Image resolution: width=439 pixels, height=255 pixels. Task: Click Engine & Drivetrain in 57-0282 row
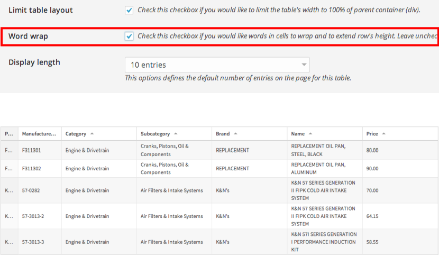(87, 190)
